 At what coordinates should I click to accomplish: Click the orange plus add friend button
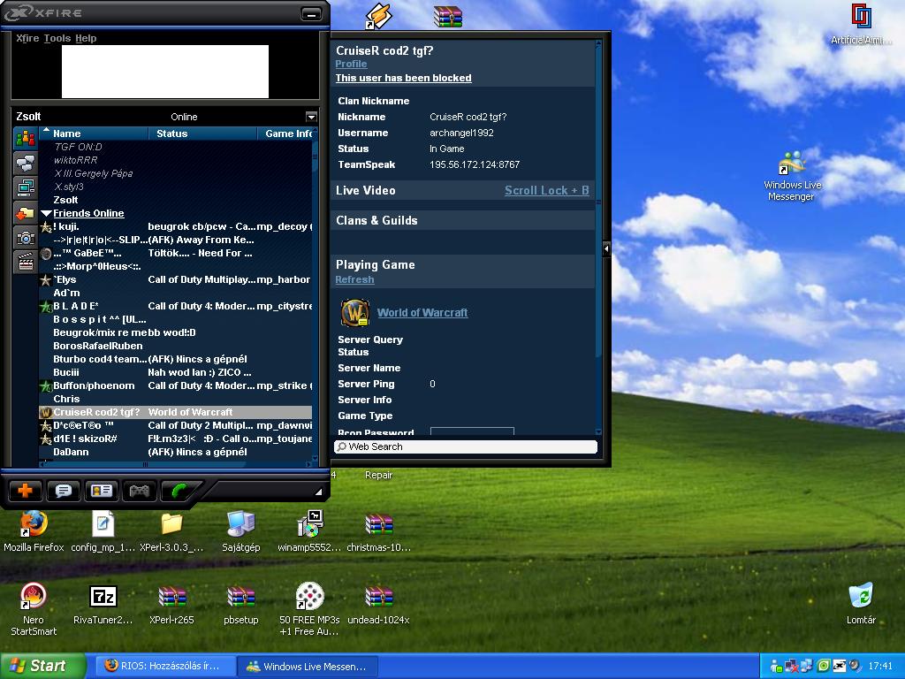tap(25, 491)
